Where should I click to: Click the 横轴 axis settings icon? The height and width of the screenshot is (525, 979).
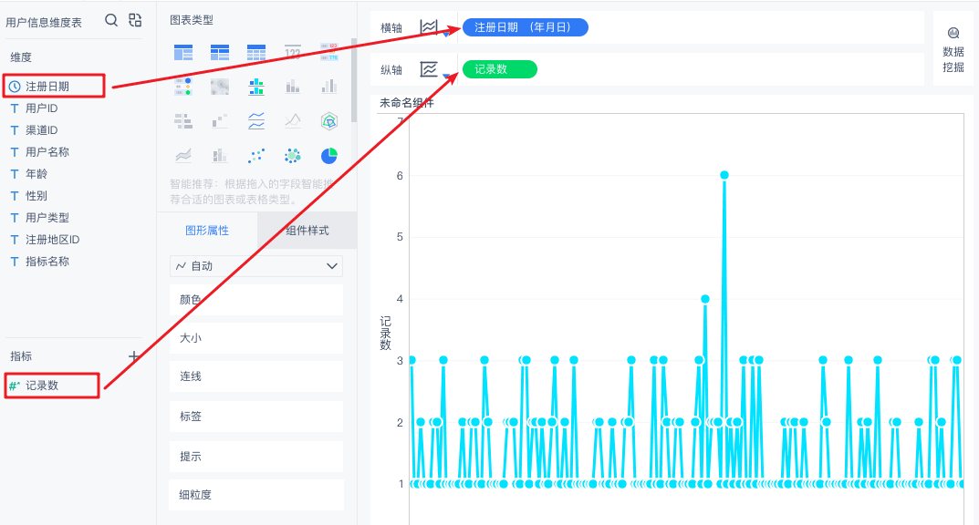coord(429,26)
